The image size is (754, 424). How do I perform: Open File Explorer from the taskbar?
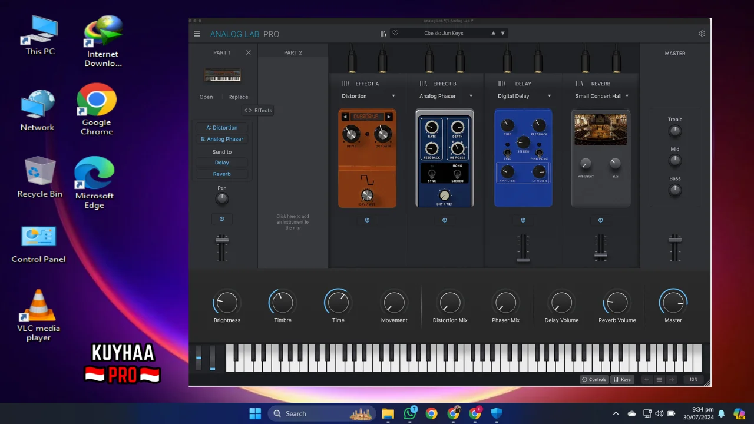[x=388, y=413]
